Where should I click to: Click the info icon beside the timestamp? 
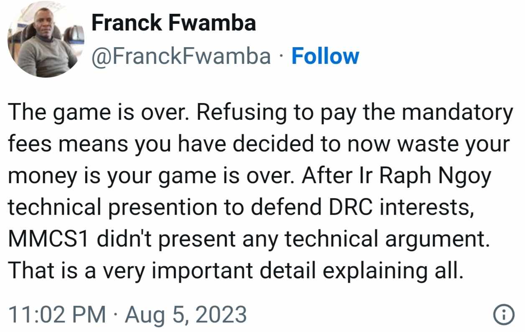click(503, 315)
